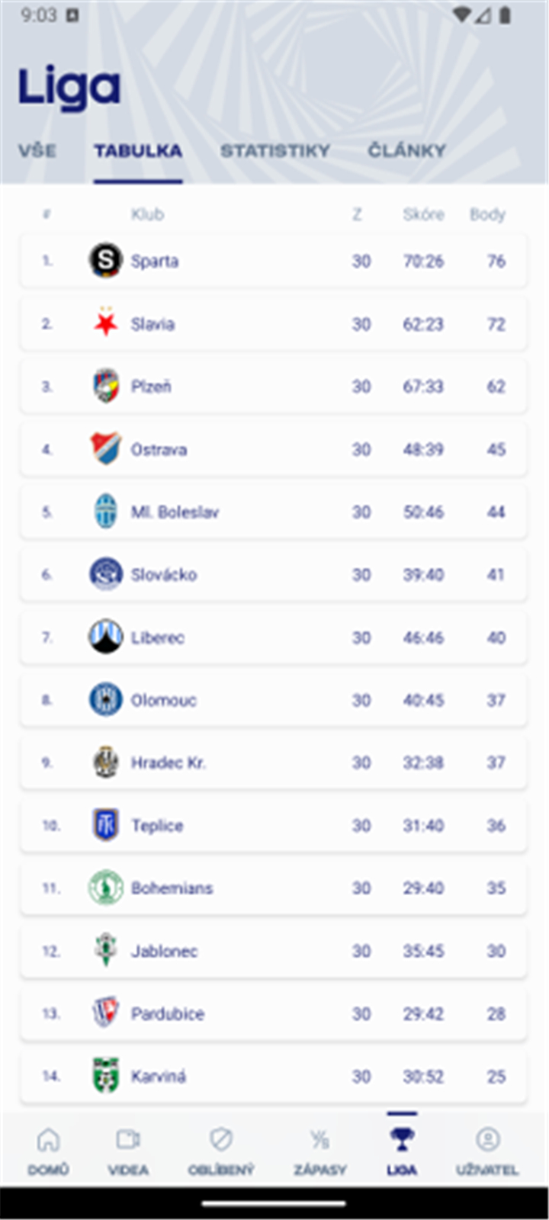
Task: Click the Bohemians green kangaroo crest
Action: [106, 888]
